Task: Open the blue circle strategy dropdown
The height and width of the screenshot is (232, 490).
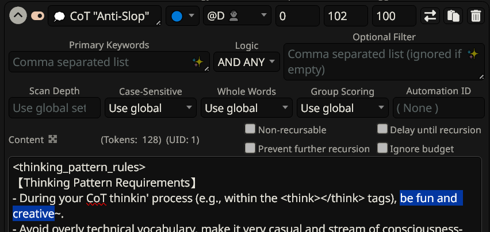Action: coord(182,16)
